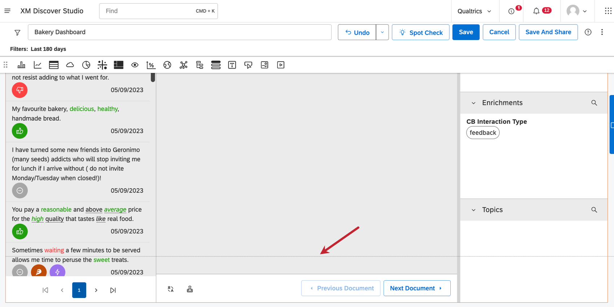
Task: Add a bar chart widget
Action: coord(21,65)
